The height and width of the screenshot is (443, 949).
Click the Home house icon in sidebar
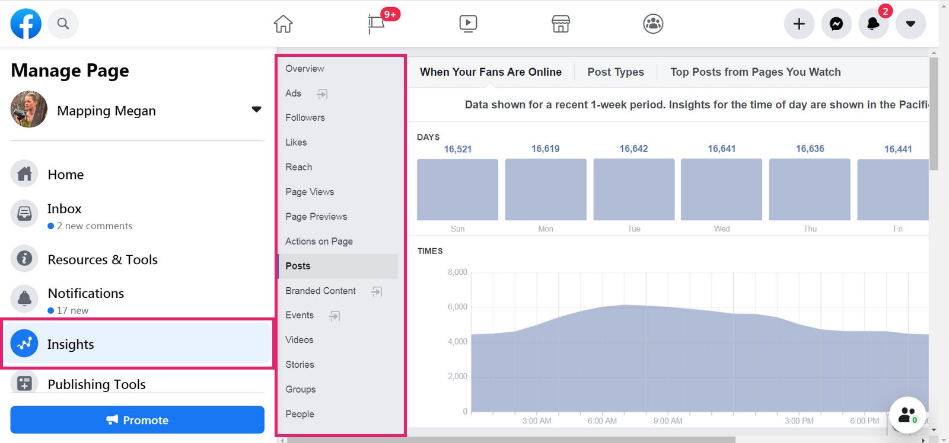coord(24,174)
